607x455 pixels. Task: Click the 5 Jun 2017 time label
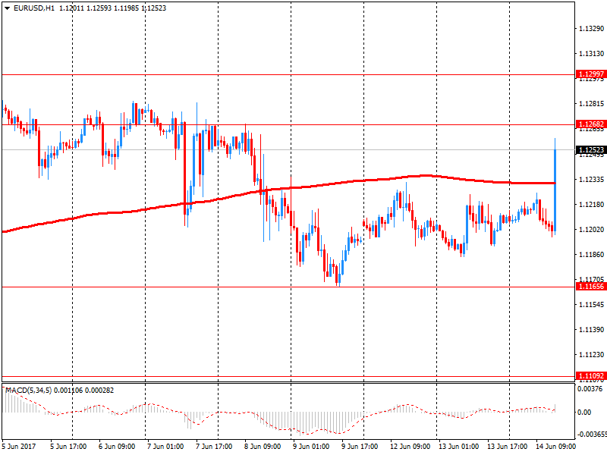pyautogui.click(x=18, y=447)
